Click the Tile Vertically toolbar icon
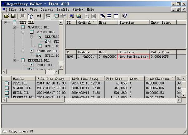This screenshot has height=135, width=188. 116,16
